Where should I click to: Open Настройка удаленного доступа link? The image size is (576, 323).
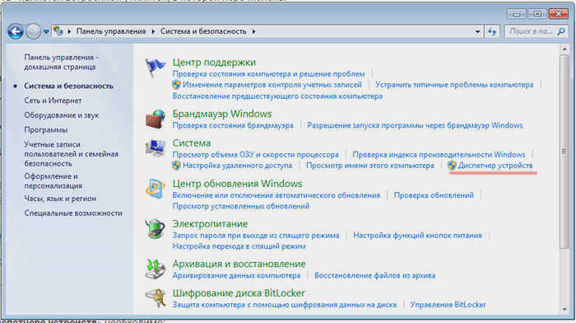(x=237, y=166)
